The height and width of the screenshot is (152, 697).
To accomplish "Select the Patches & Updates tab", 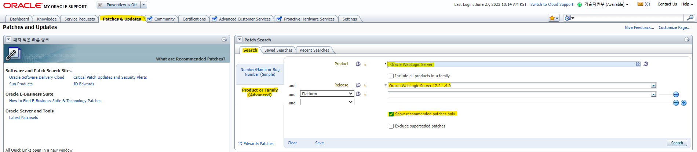I will click(122, 19).
